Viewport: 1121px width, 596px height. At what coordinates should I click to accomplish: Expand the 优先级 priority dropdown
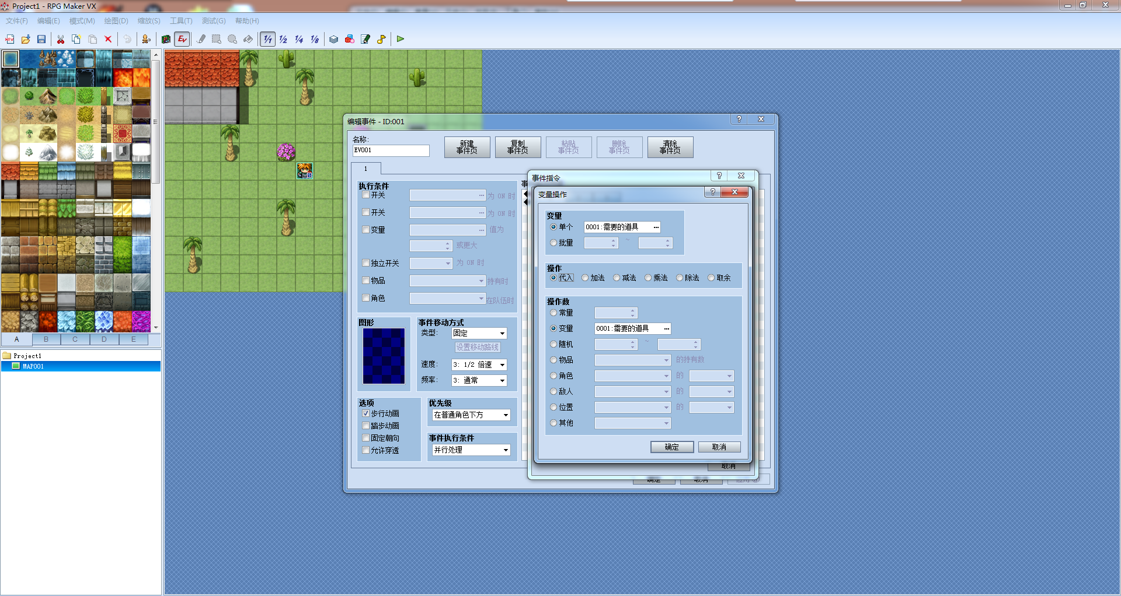(471, 415)
